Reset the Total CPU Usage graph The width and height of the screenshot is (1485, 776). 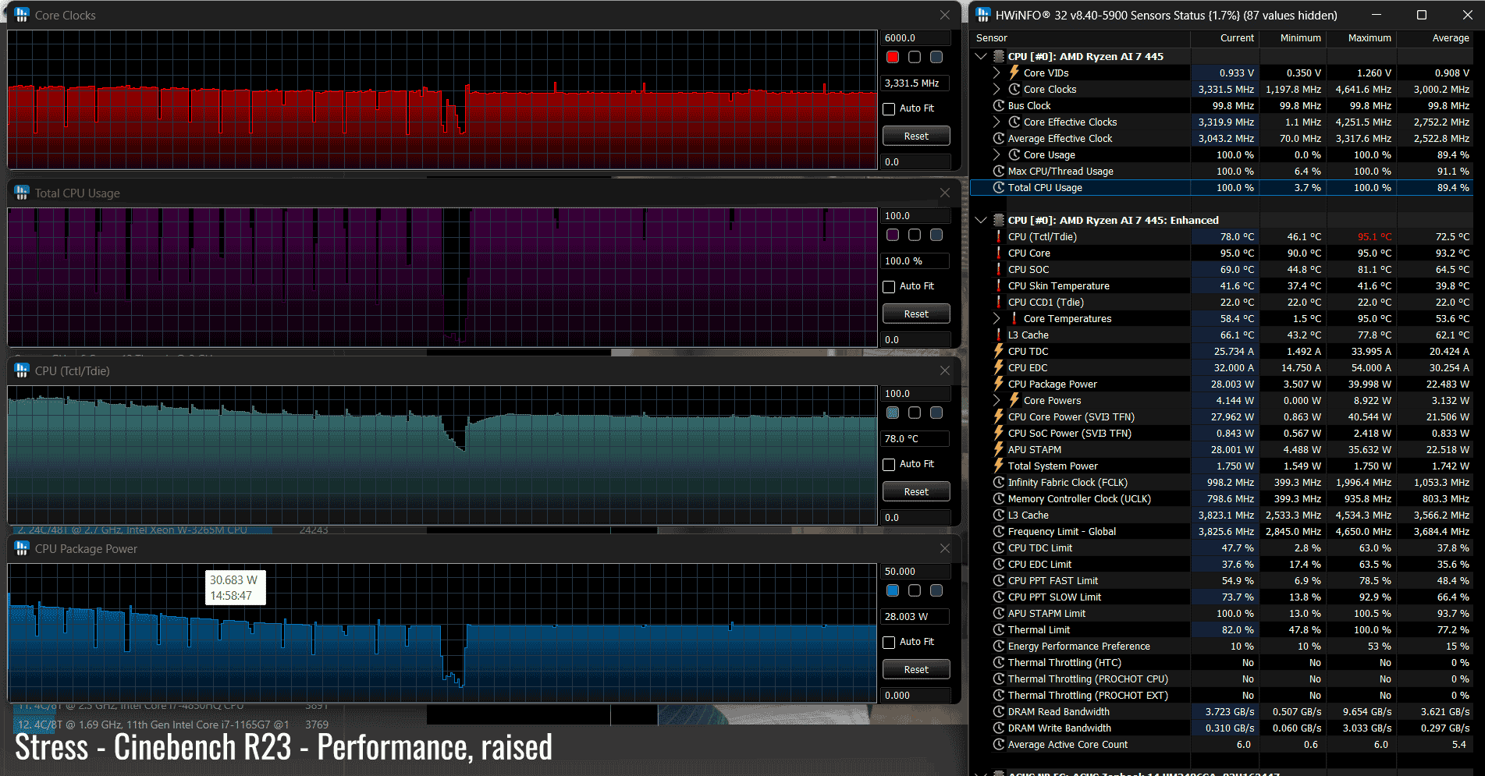tap(916, 314)
